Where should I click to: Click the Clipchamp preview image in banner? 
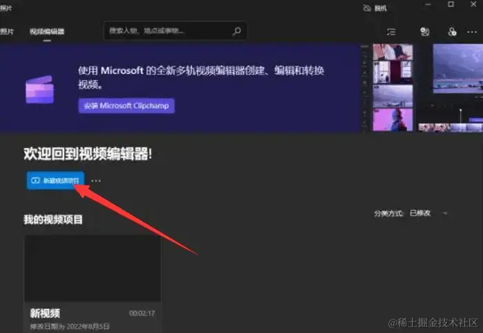[422, 88]
